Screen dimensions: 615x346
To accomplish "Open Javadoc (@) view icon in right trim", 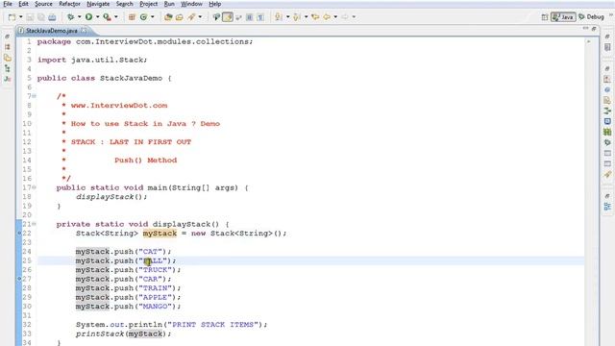I will (x=607, y=89).
